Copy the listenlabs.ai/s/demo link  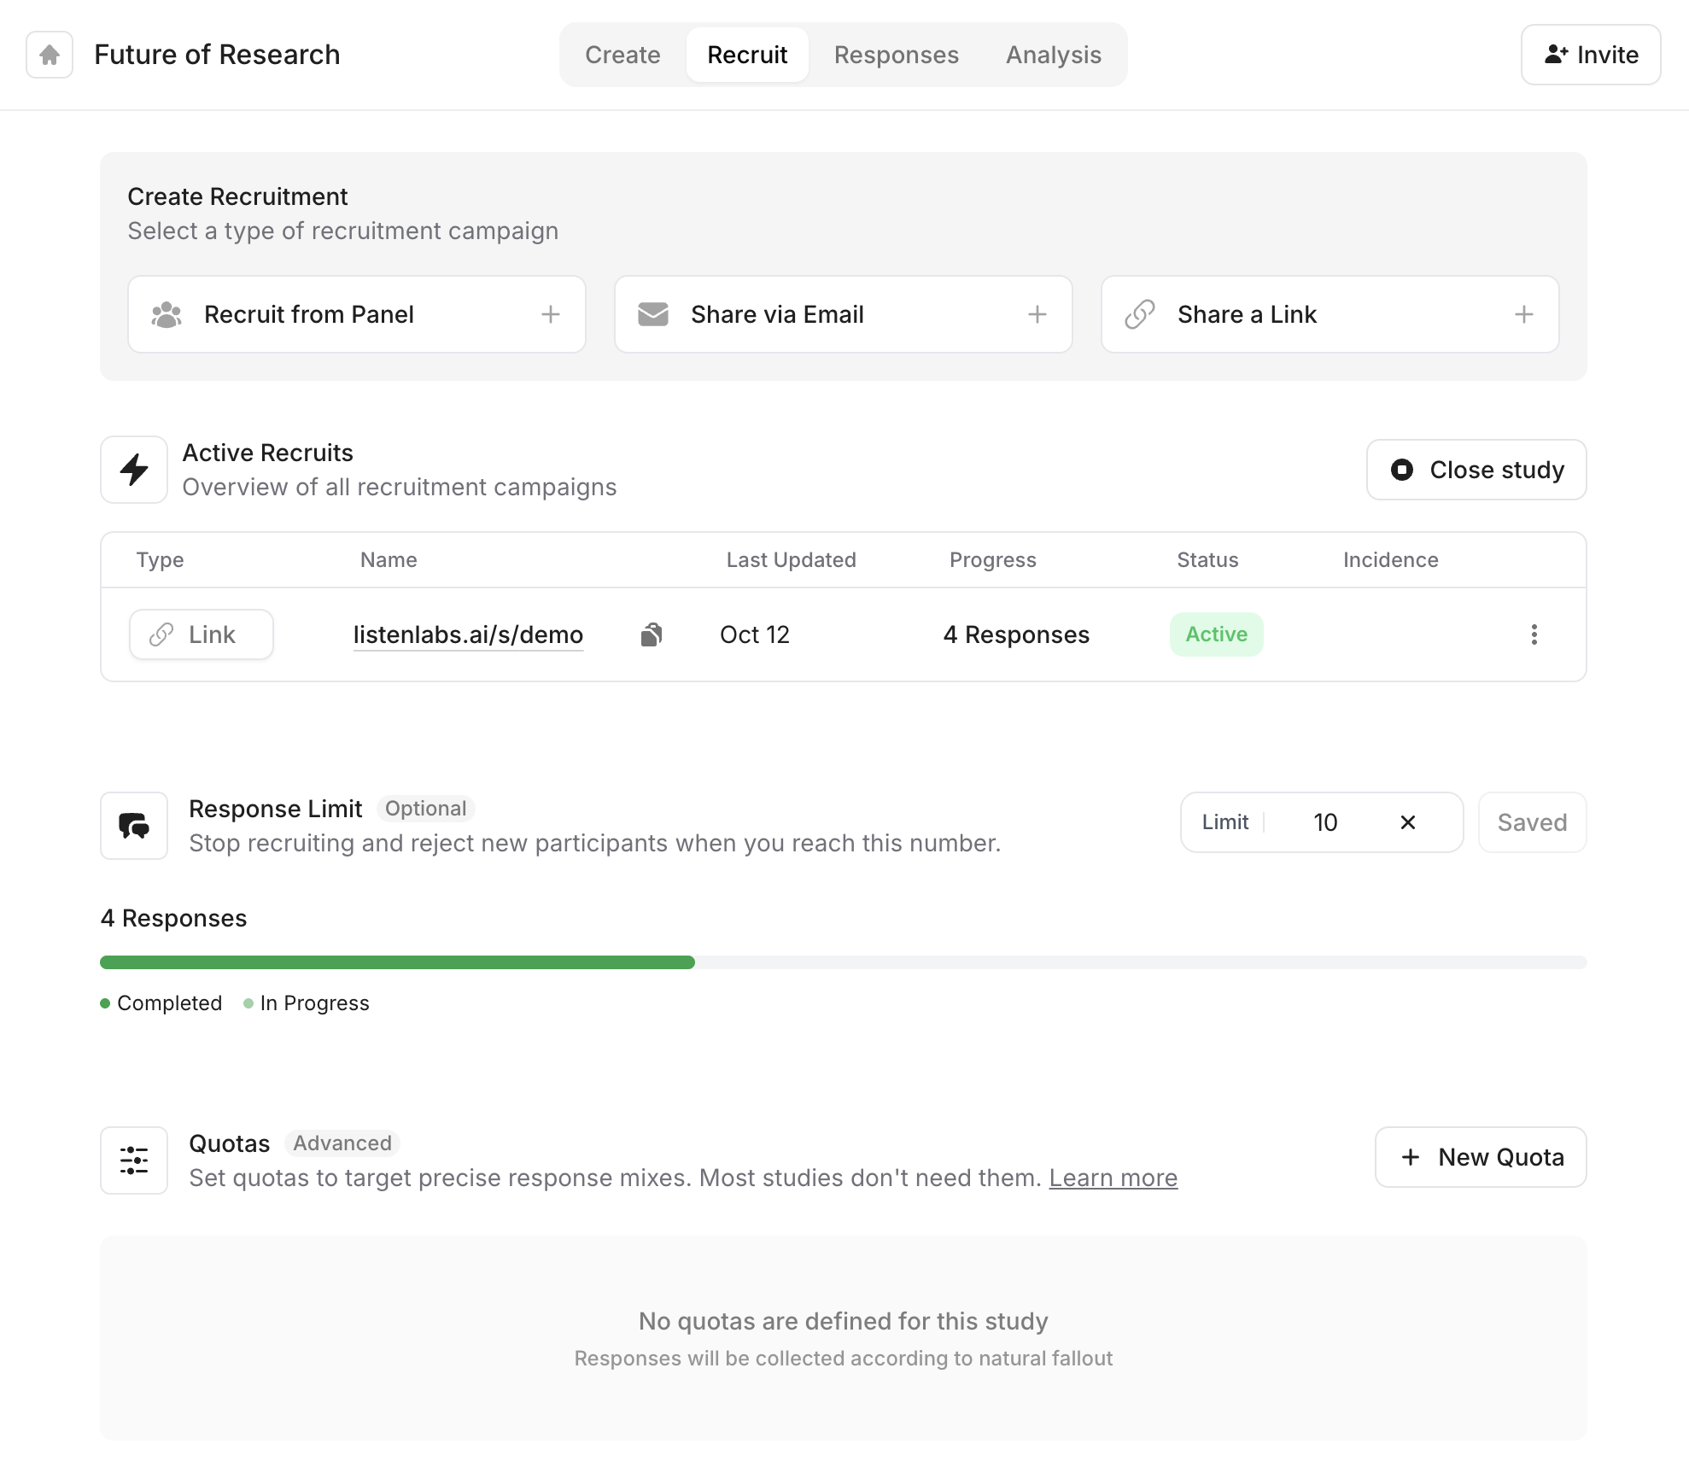pyautogui.click(x=652, y=634)
